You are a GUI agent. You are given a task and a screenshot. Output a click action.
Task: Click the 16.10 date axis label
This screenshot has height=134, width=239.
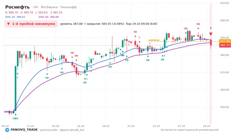81,126
